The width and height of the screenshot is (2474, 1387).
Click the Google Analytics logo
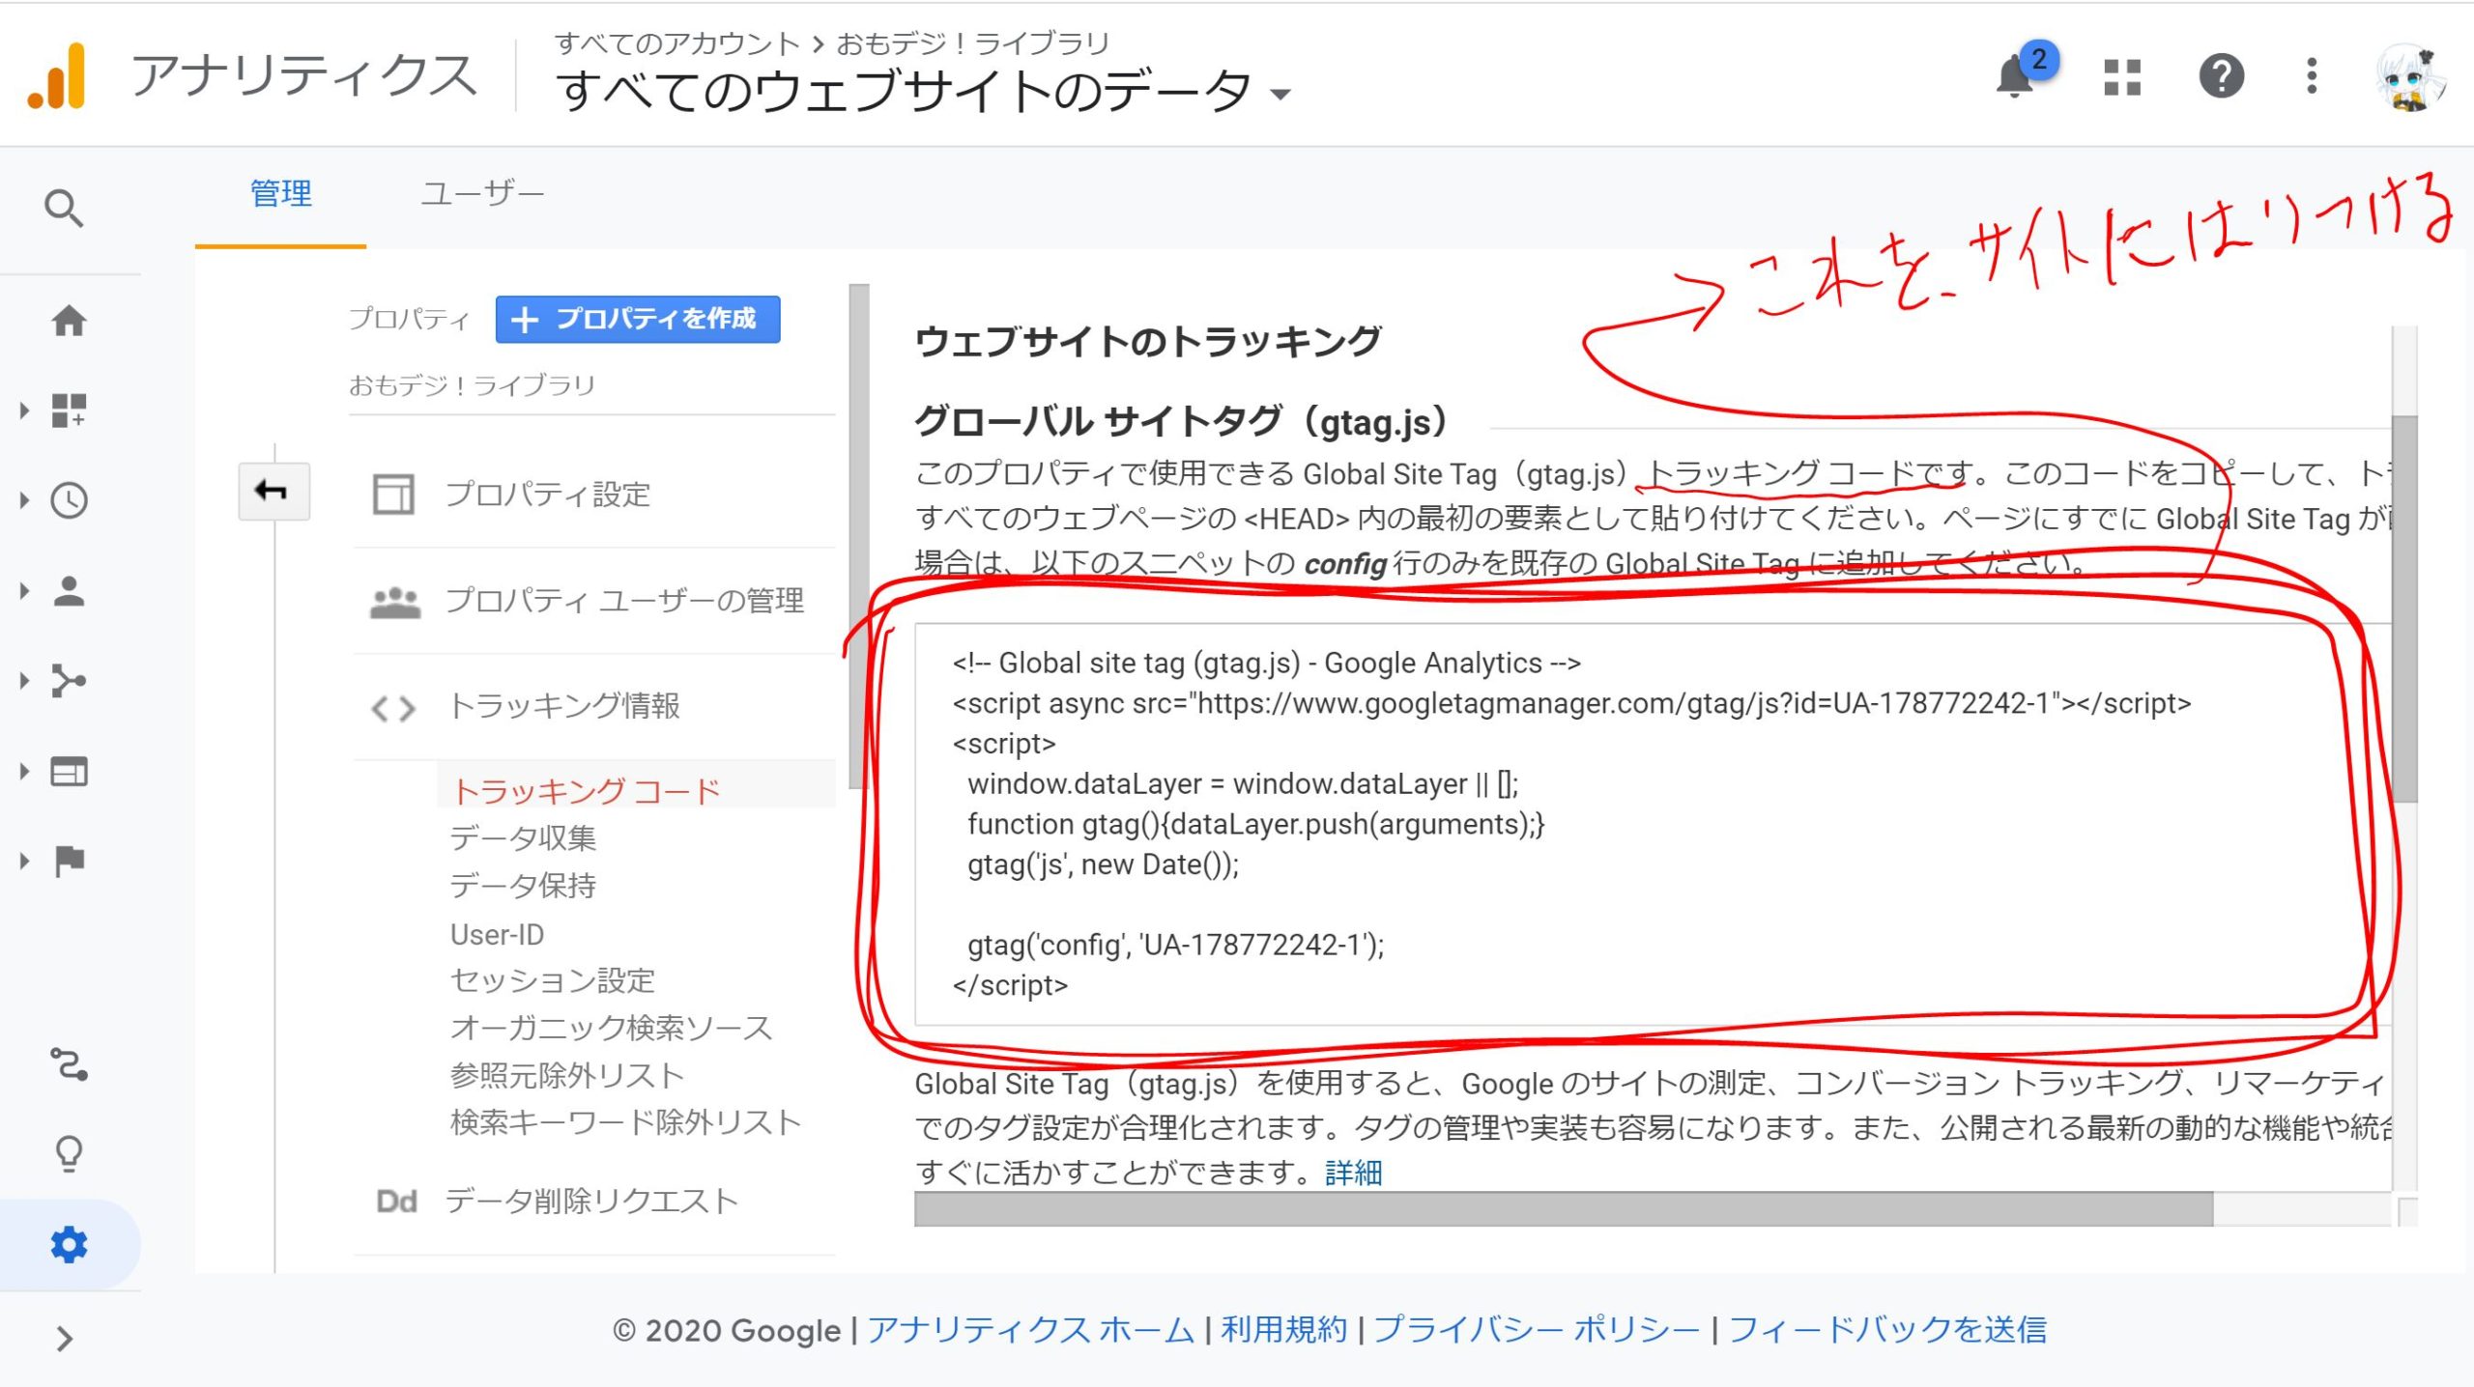pyautogui.click(x=56, y=76)
